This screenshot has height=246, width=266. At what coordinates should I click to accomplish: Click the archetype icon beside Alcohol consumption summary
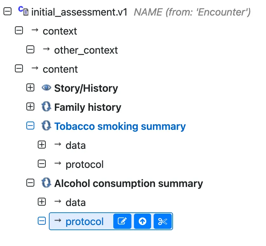46,183
